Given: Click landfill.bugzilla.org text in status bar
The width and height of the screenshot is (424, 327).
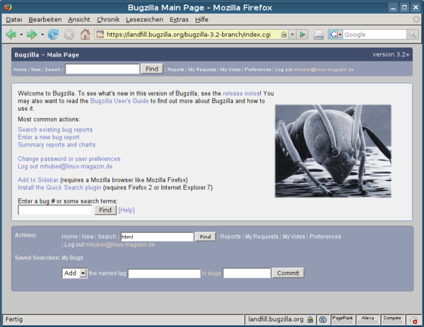Looking at the screenshot, I should [x=276, y=319].
